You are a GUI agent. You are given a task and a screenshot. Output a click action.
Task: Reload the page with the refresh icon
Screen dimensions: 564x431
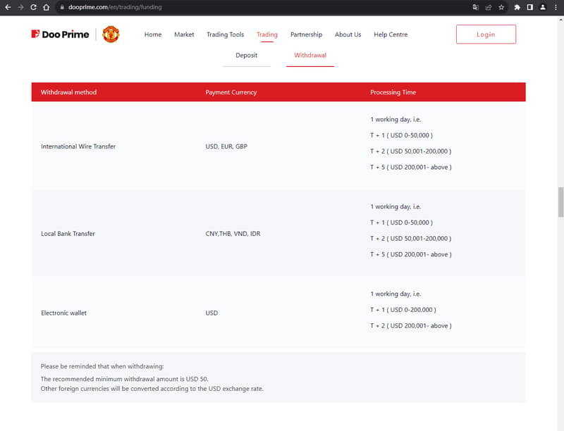coord(33,7)
